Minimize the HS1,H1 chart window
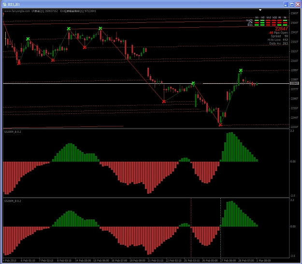The width and height of the screenshot is (302, 264). coord(286,4)
